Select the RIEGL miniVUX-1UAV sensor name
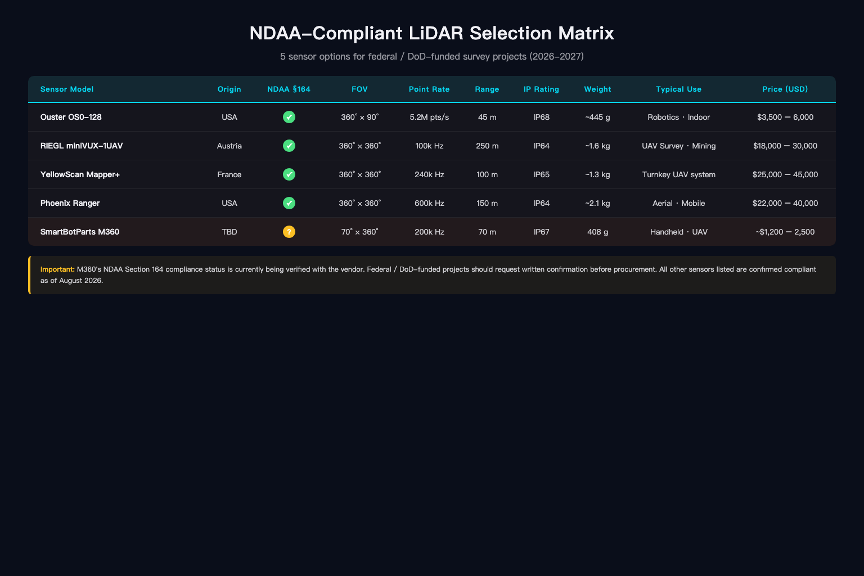Image resolution: width=864 pixels, height=576 pixels. pos(82,146)
